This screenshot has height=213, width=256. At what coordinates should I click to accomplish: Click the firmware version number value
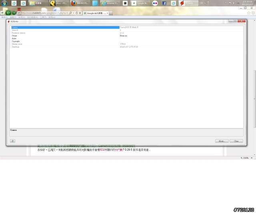[122, 33]
